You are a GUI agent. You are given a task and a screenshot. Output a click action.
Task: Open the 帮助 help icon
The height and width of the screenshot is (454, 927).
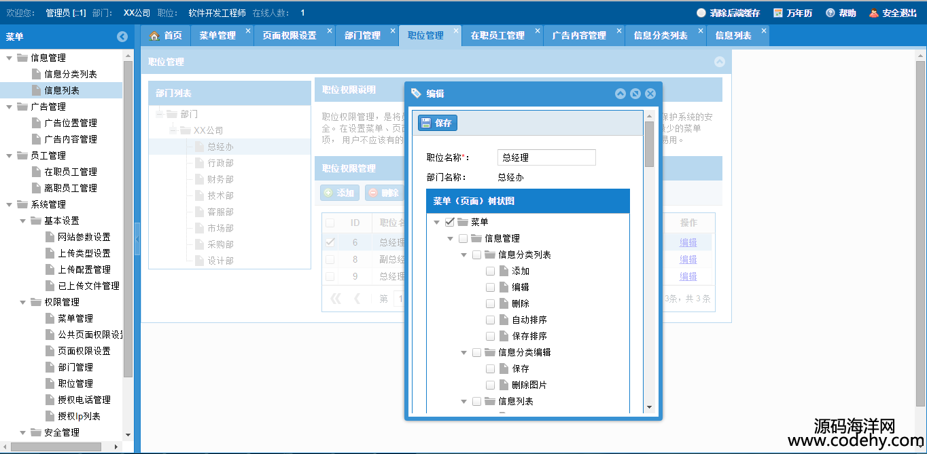[x=830, y=13]
